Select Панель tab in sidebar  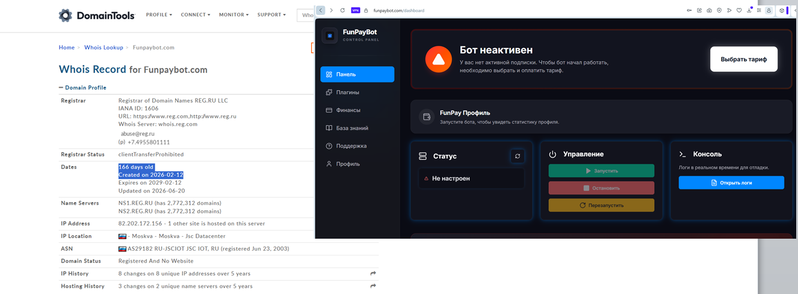357,75
